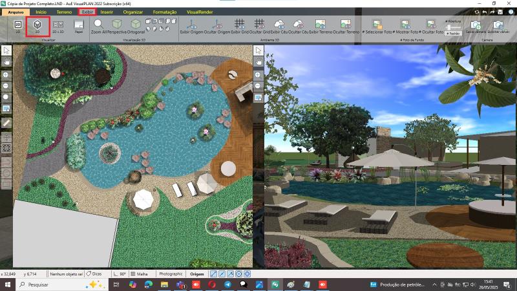Open the Terreno ribbon tab
Screen dimensions: 517x291
click(64, 12)
